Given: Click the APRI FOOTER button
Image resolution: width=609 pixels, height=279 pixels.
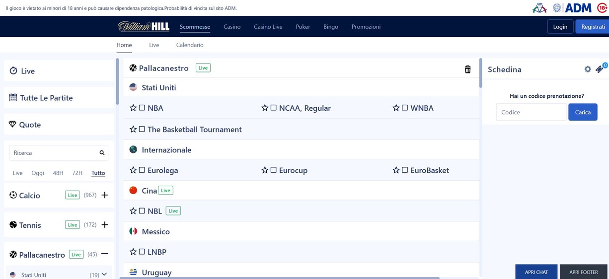Looking at the screenshot, I should pos(584,272).
